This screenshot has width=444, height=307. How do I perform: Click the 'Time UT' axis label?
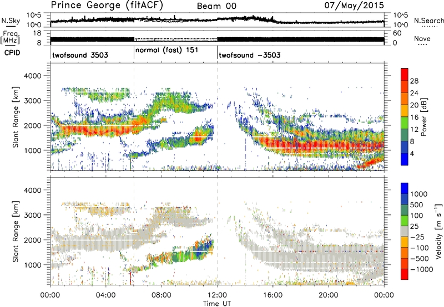point(217,304)
